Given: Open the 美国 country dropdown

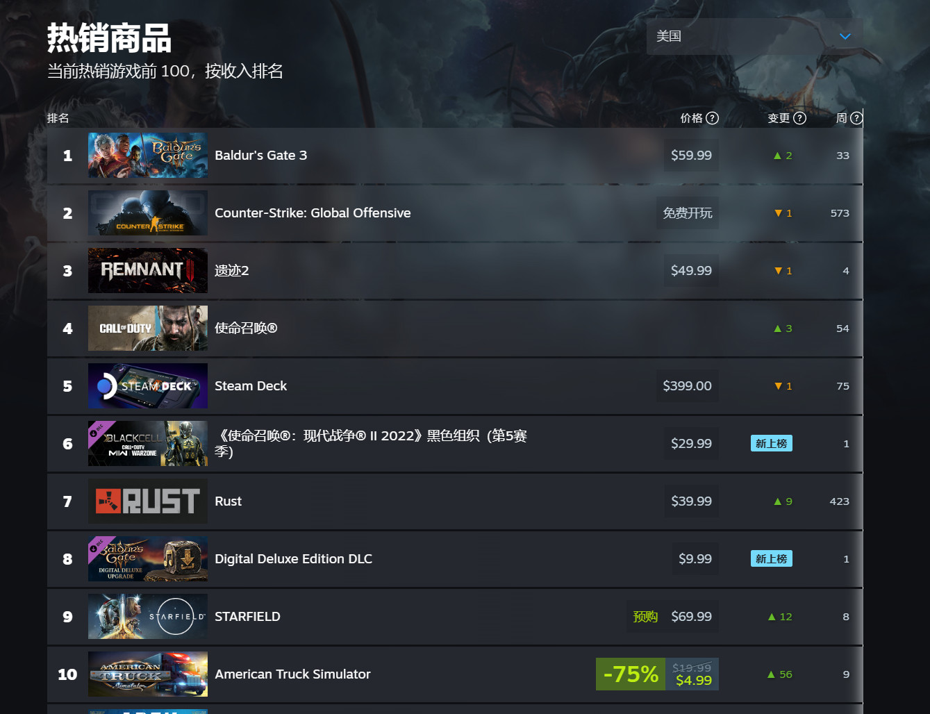Looking at the screenshot, I should 755,36.
